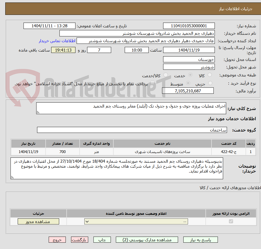Click the quantity cell 700
This screenshot has height=249, width=261.
click(62, 152)
